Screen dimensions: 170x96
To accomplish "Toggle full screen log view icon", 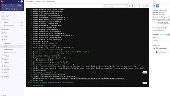I will (147, 6).
